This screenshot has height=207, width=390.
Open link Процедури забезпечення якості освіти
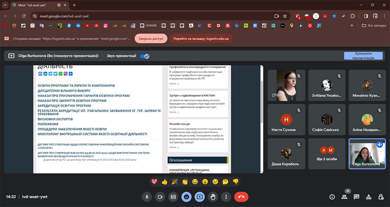tap(72, 129)
